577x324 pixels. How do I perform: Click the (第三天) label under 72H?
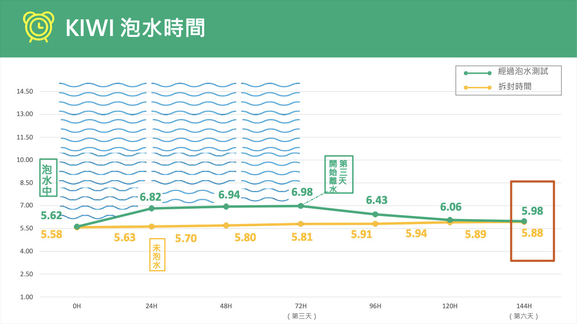pos(301,316)
